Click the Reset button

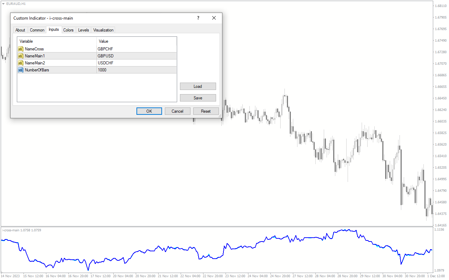pyautogui.click(x=206, y=111)
